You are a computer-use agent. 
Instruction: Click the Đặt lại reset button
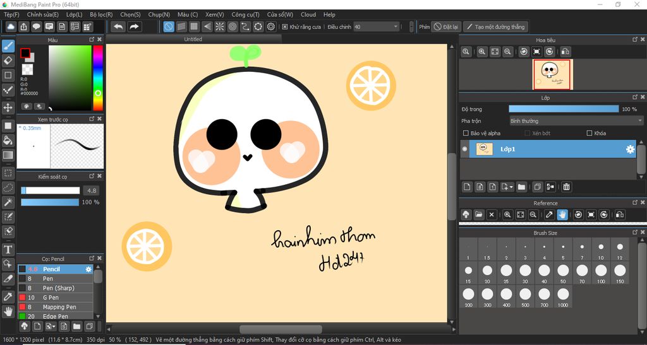pyautogui.click(x=446, y=26)
